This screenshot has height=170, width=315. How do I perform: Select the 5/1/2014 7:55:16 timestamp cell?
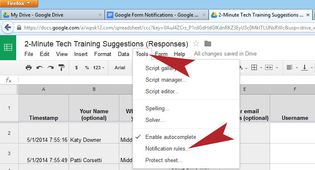(x=44, y=133)
